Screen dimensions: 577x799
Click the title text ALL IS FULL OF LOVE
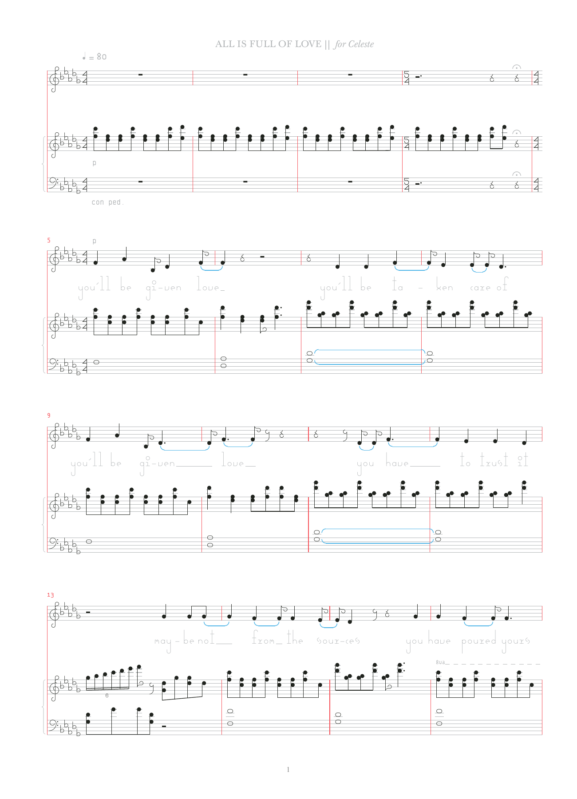pyautogui.click(x=268, y=44)
